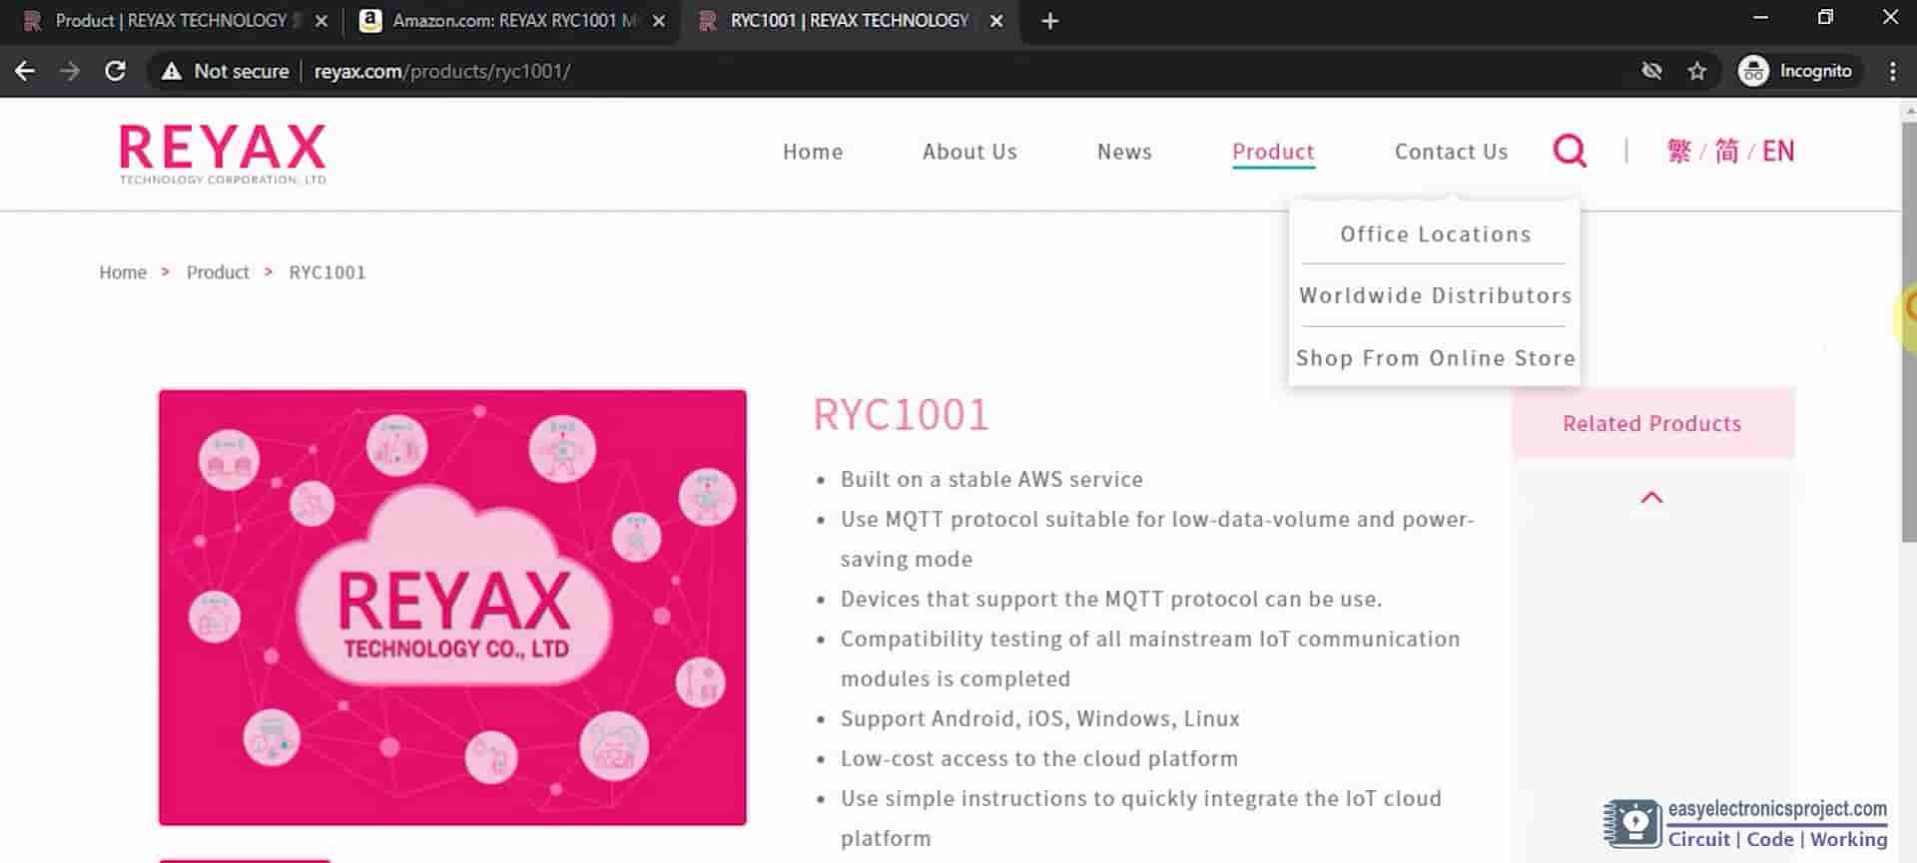This screenshot has height=863, width=1917.
Task: Click the address bar URL reyax.com/products/ryc1001/
Action: [442, 71]
